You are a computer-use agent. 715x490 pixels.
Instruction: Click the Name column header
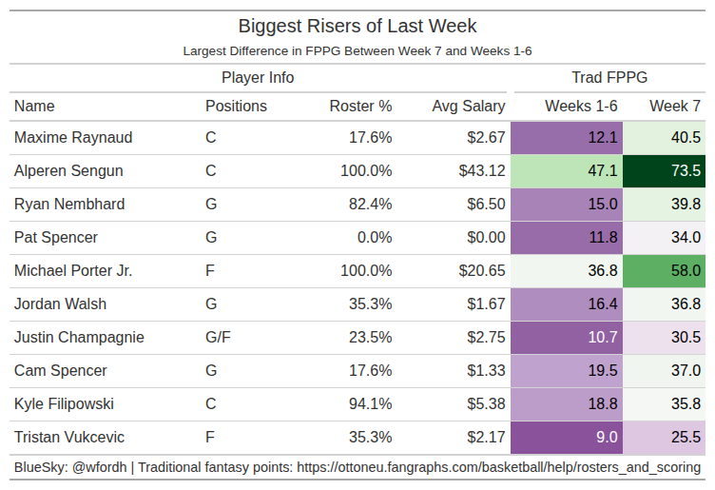point(35,106)
